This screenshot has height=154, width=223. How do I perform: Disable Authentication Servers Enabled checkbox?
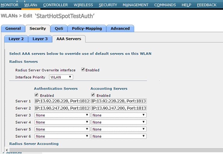pyautogui.click(x=36, y=95)
